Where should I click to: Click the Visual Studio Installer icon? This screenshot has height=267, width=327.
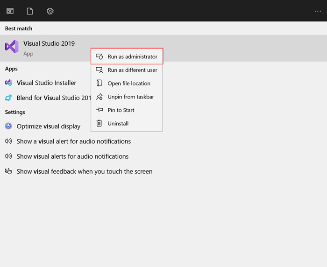pyautogui.click(x=8, y=83)
